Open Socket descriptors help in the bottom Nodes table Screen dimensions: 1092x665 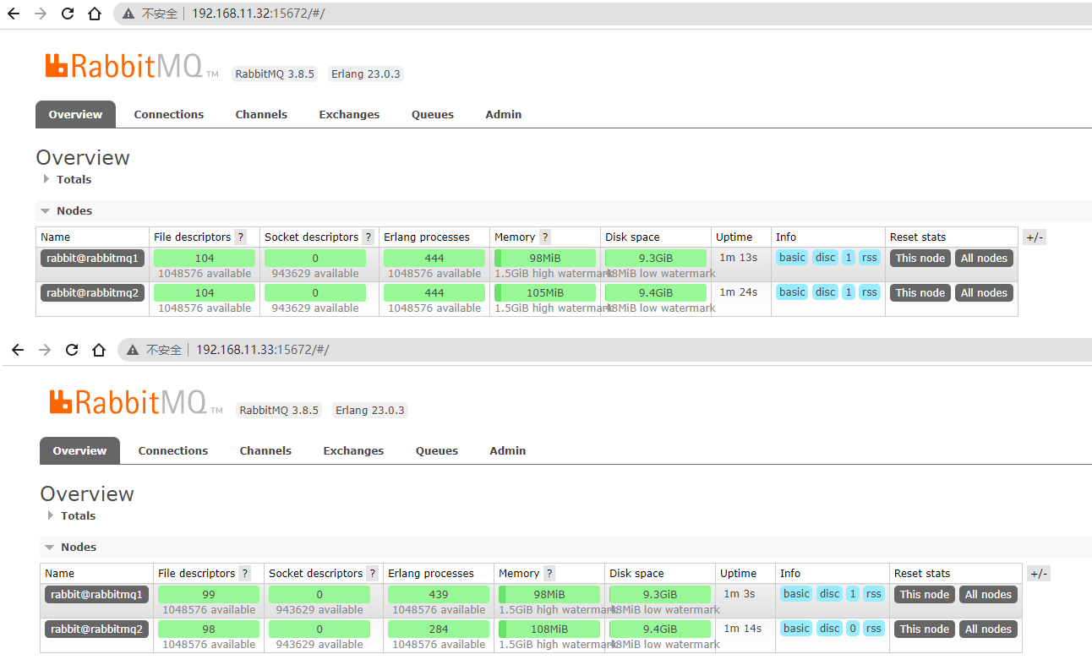click(373, 574)
